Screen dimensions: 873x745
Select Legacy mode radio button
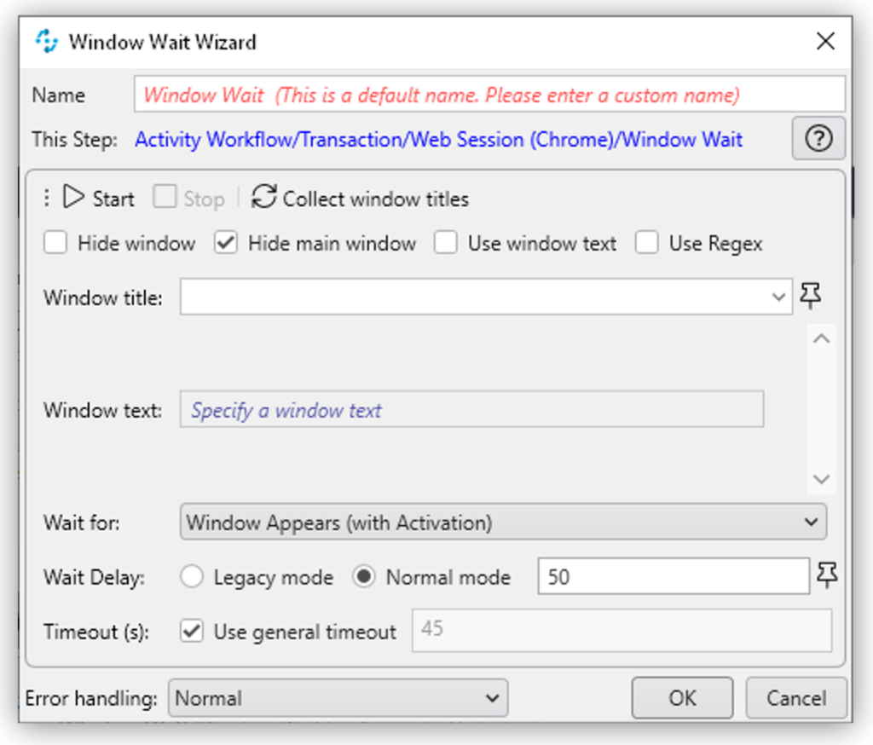click(x=193, y=577)
